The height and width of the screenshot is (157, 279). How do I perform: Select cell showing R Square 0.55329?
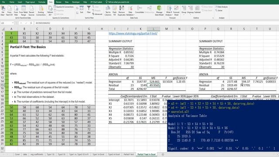(x=218, y=56)
